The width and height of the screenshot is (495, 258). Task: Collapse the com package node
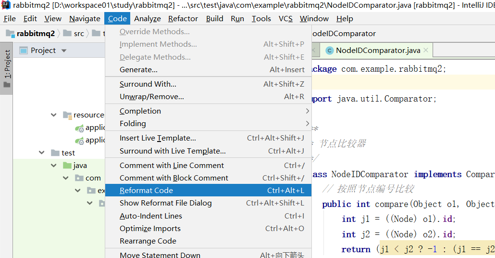pyautogui.click(x=66, y=178)
